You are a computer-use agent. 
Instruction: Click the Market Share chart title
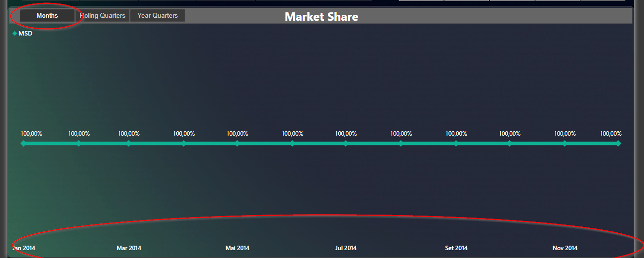tap(322, 17)
